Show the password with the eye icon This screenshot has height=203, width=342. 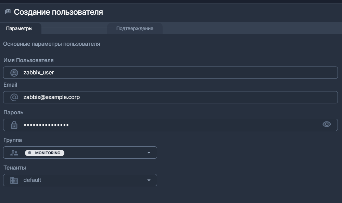pyautogui.click(x=327, y=125)
